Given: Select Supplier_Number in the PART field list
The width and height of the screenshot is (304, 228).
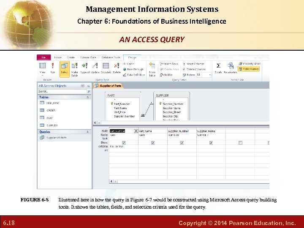Looking at the screenshot, I should tap(124, 117).
